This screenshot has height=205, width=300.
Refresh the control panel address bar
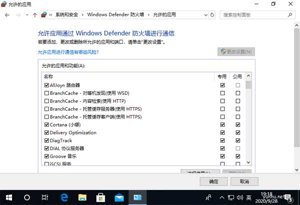212,15
